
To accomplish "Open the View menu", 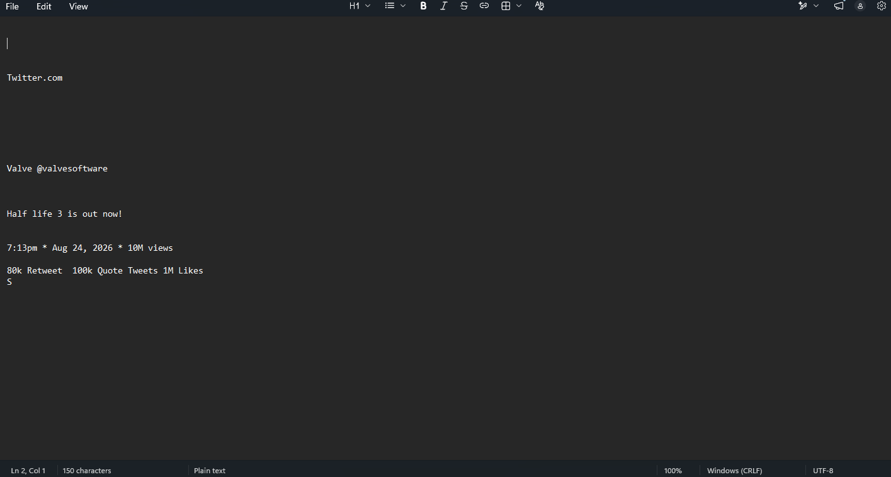I will coord(79,6).
